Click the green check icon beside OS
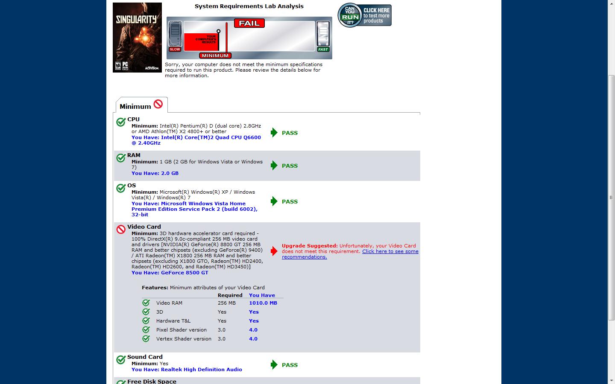The image size is (615, 384). pos(121,188)
